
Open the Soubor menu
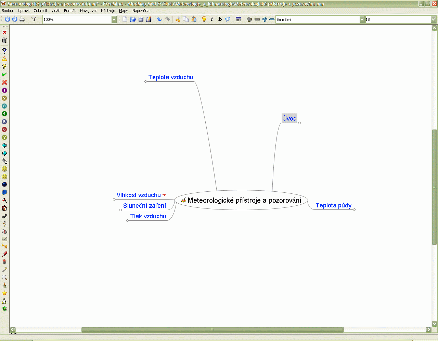coord(8,11)
